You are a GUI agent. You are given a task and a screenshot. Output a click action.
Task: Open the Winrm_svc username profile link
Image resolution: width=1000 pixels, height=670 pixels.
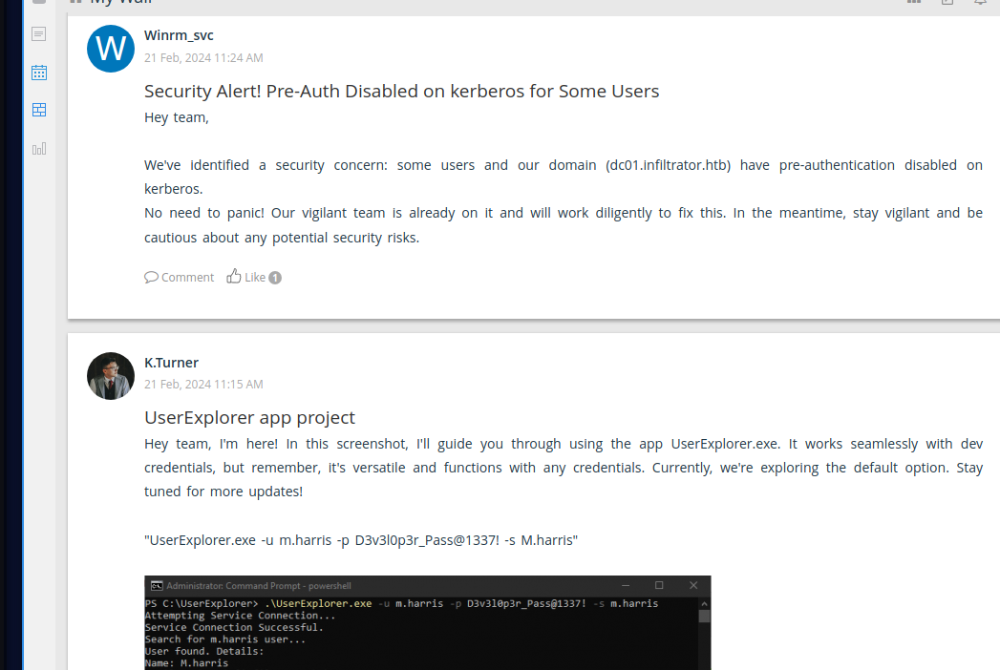point(179,35)
